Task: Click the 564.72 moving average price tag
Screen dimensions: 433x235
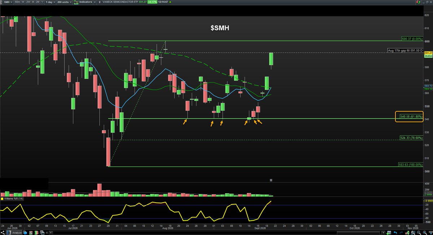Action: tap(428, 86)
